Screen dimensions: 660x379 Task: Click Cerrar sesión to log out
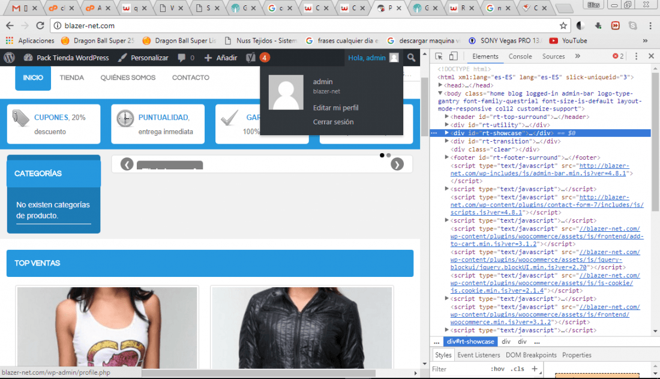click(334, 122)
